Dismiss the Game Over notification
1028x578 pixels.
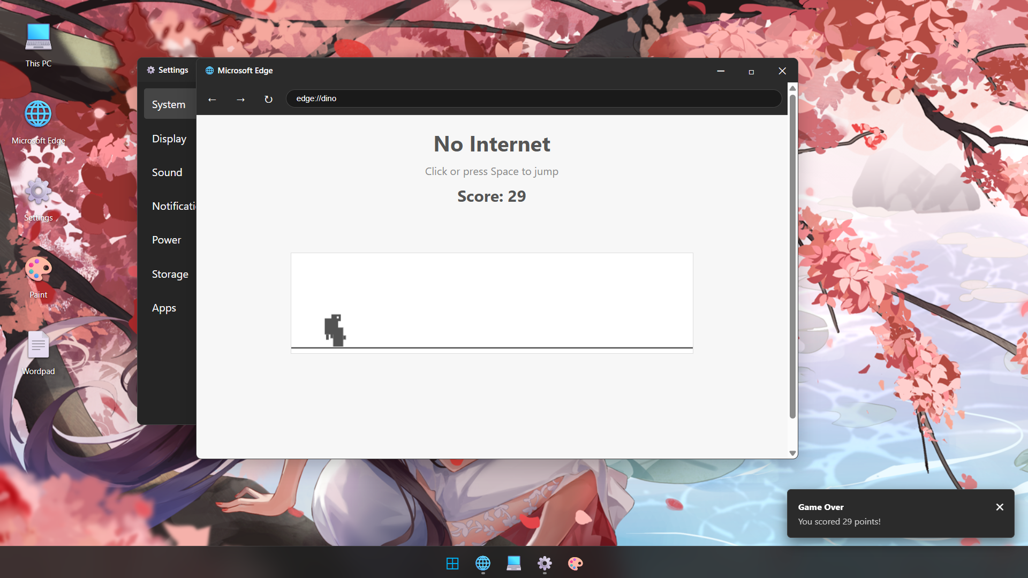(x=999, y=507)
